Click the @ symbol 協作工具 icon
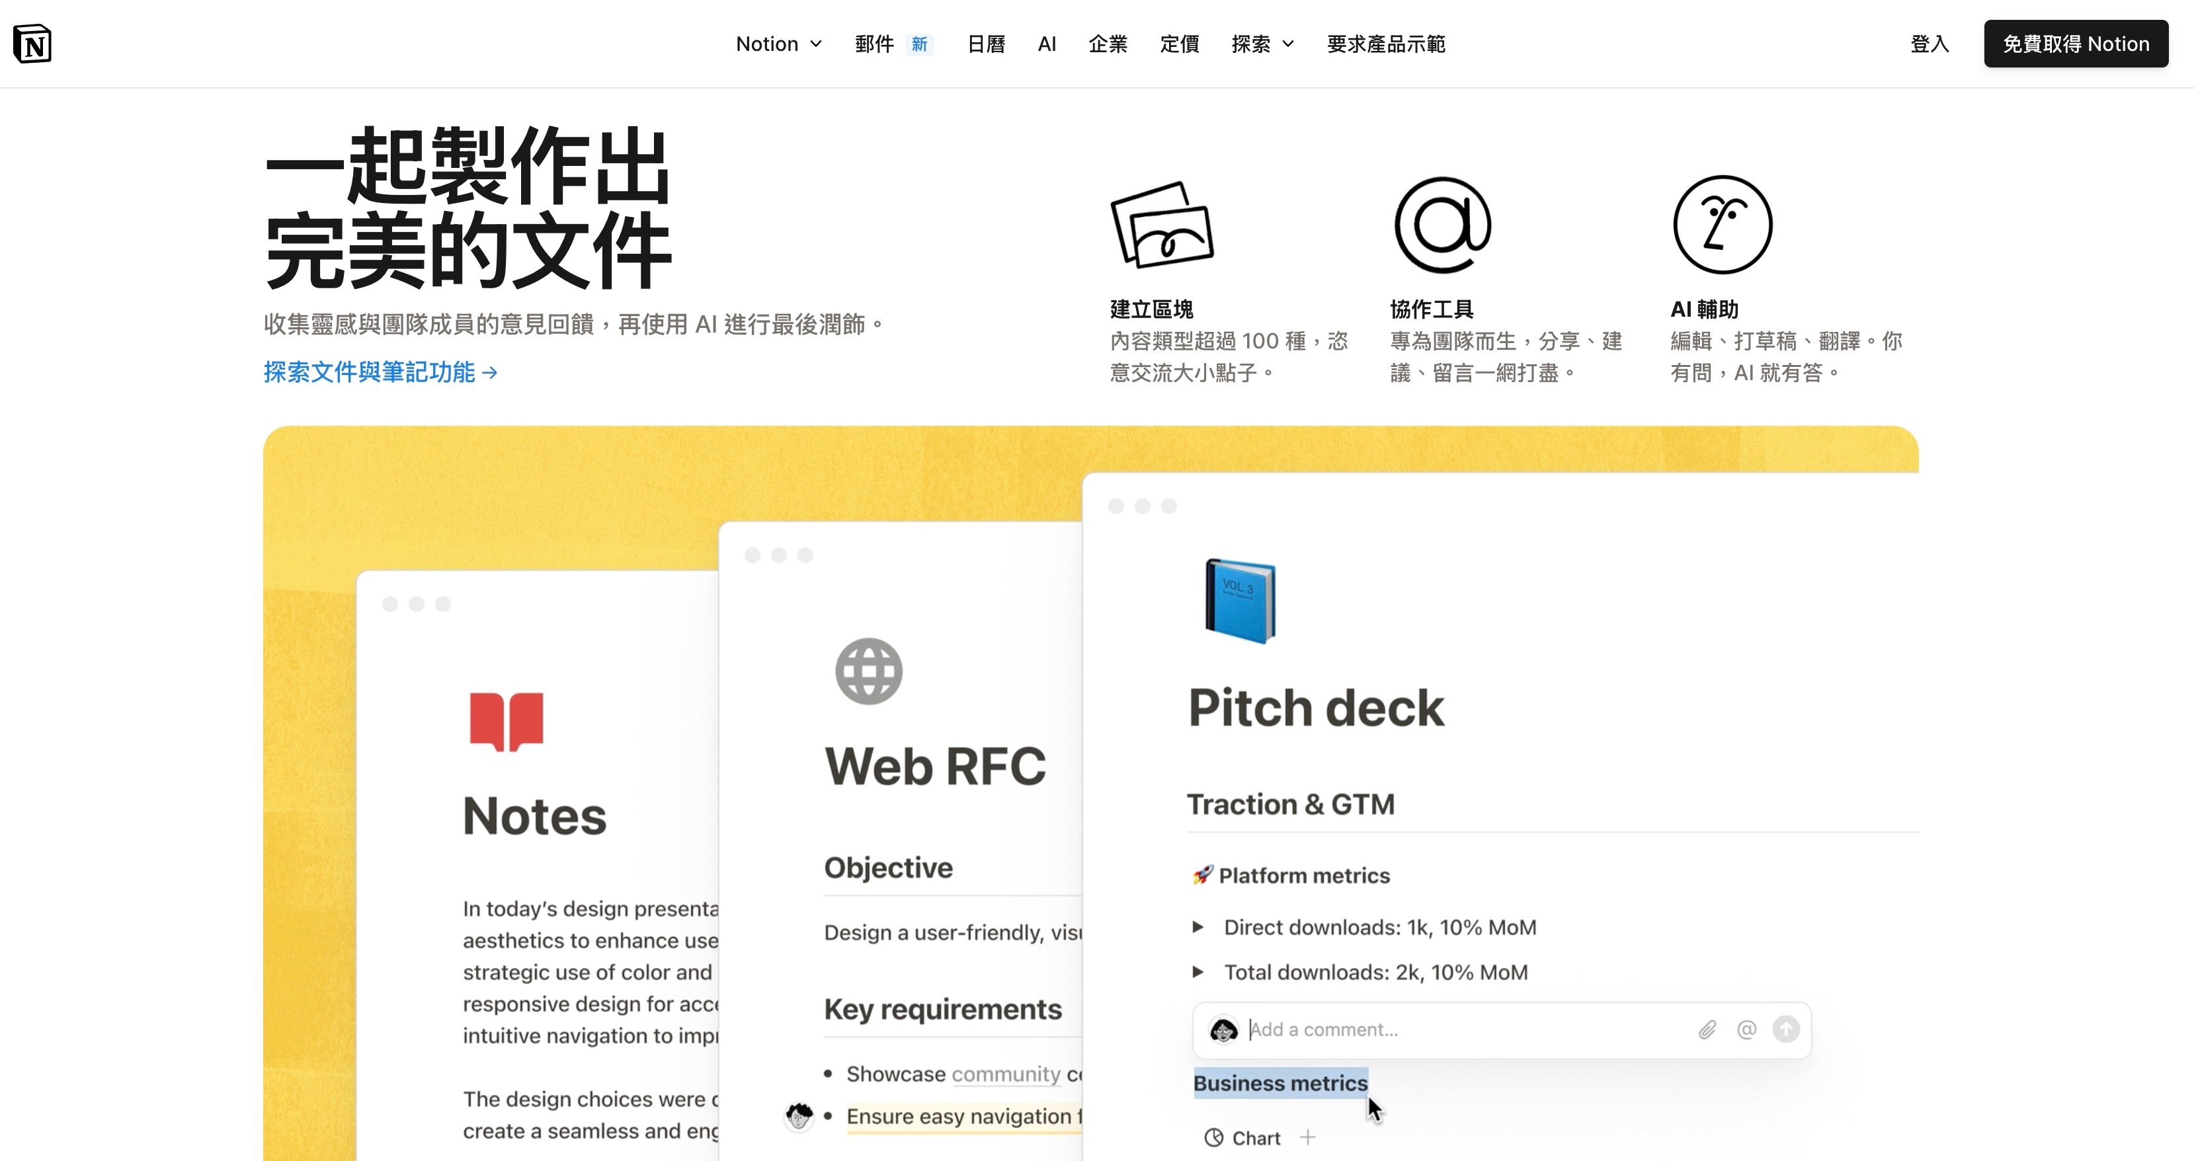The width and height of the screenshot is (2194, 1161). click(1442, 225)
